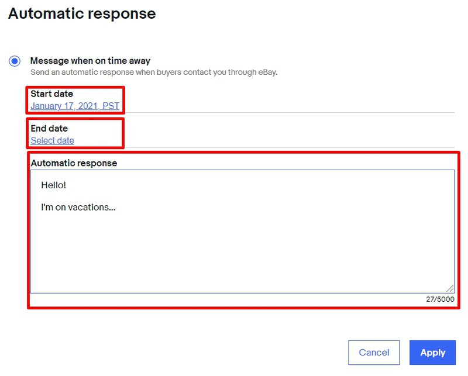
Task: Click the Send an automatic response description text
Action: pos(154,72)
